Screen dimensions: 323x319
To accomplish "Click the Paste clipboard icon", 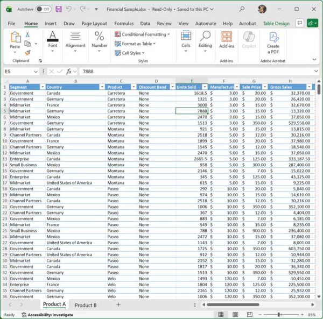I will pyautogui.click(x=16, y=37).
